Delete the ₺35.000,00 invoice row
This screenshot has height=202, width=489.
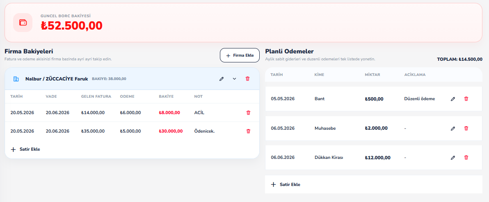[248, 131]
